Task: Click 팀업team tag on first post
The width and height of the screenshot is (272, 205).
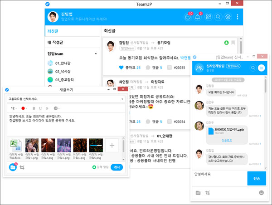Action: coord(127,48)
